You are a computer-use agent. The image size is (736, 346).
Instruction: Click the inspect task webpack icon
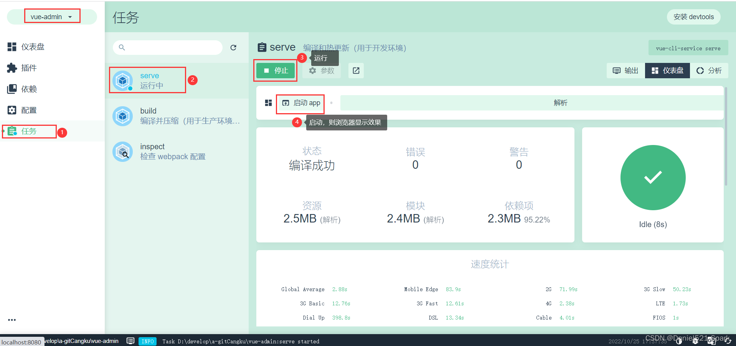tap(123, 152)
